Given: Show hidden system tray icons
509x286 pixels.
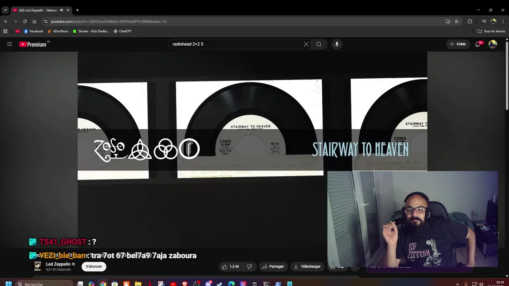Looking at the screenshot, I should pyautogui.click(x=457, y=284).
